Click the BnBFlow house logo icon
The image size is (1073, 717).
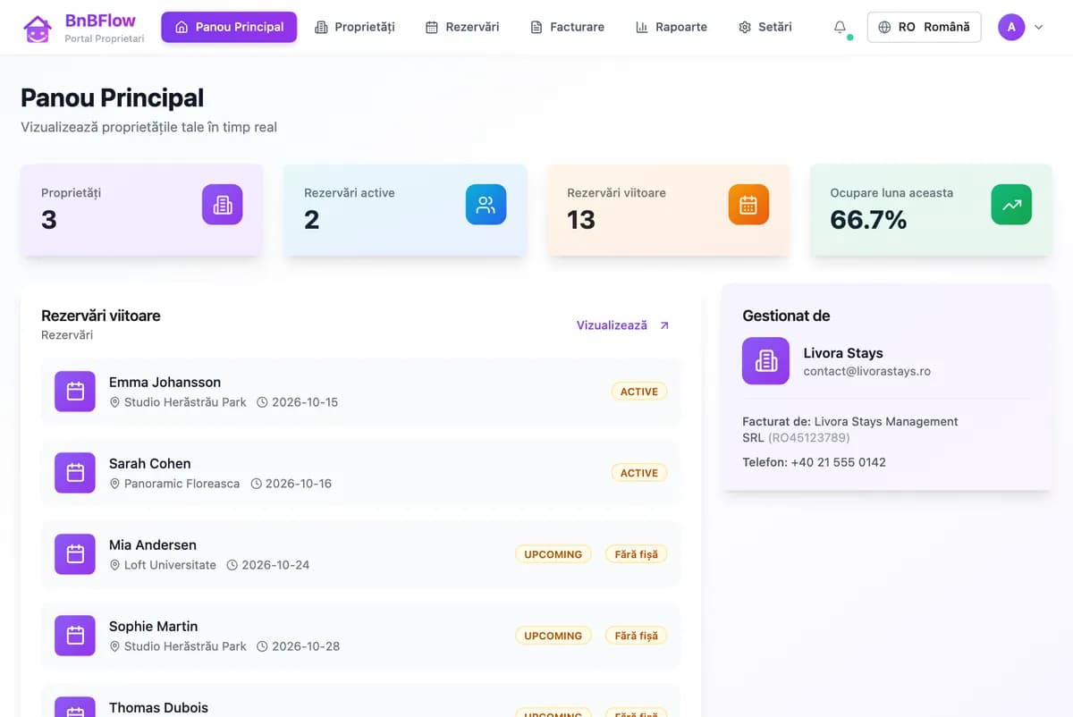pos(37,28)
